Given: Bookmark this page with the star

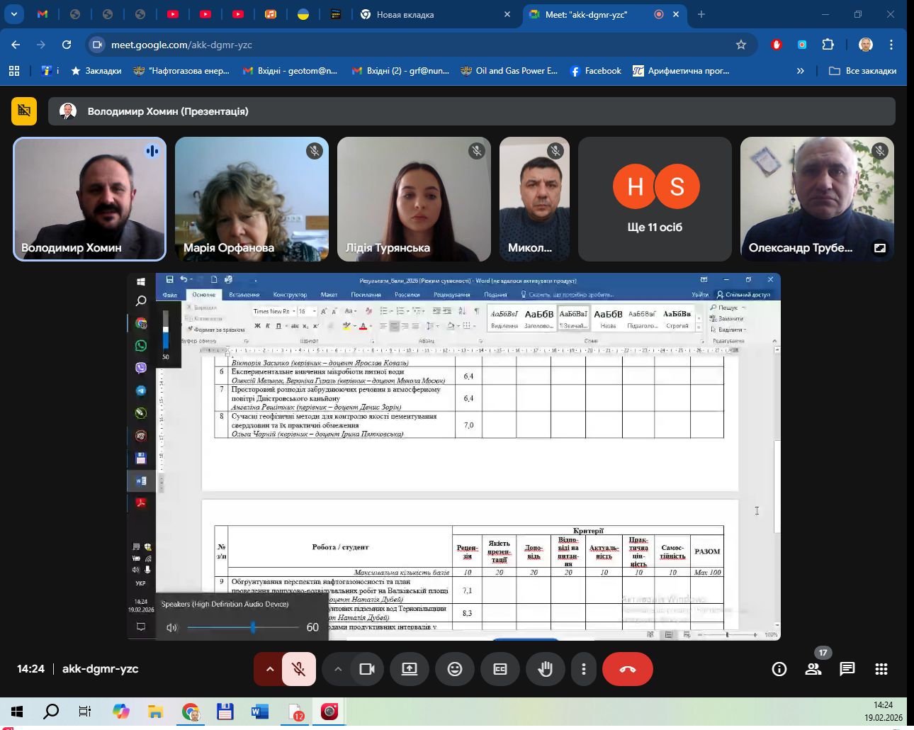Looking at the screenshot, I should click(x=741, y=45).
